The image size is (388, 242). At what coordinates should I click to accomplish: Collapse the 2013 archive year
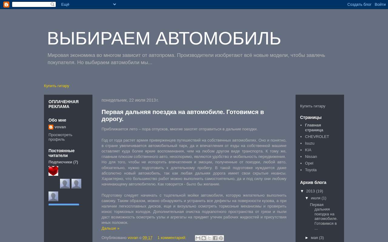pyautogui.click(x=302, y=191)
